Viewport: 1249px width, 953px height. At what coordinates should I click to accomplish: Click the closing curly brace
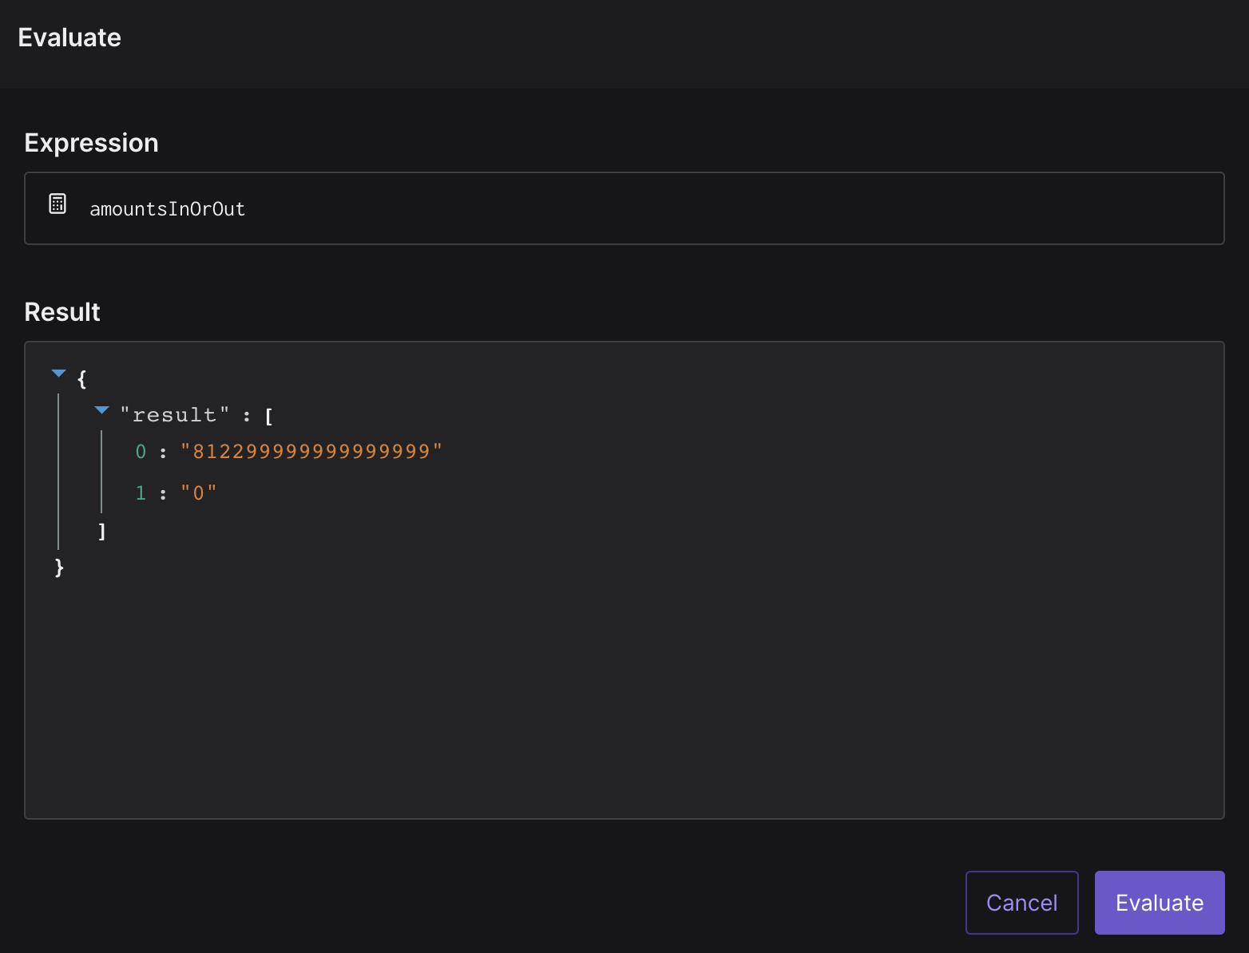(x=59, y=567)
